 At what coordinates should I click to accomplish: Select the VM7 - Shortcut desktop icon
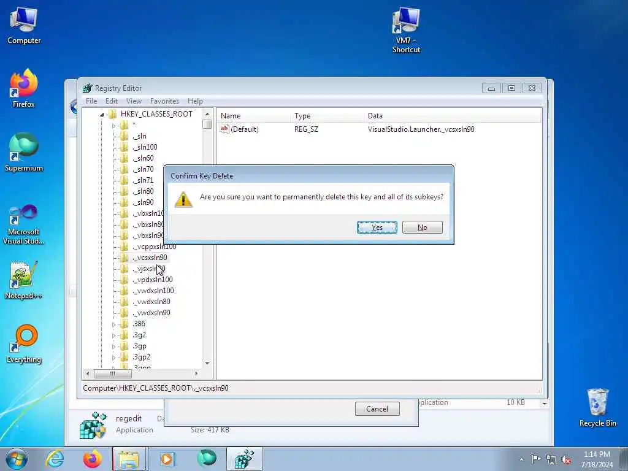tap(406, 31)
